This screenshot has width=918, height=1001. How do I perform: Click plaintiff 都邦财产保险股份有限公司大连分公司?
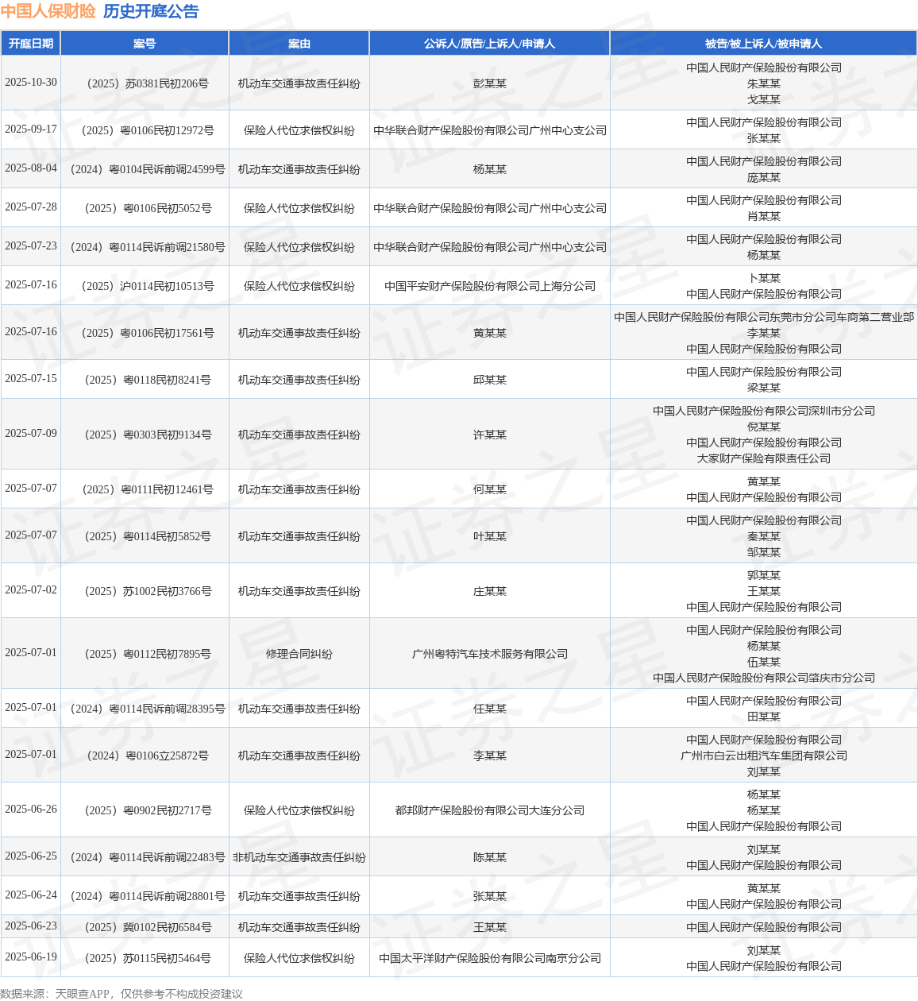(x=490, y=810)
